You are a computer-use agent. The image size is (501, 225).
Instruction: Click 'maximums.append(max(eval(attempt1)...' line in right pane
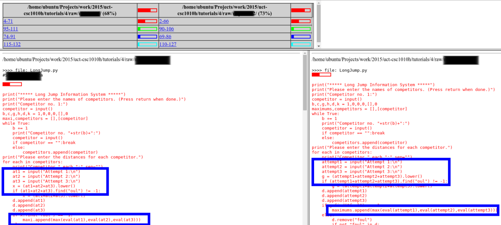coord(415,210)
